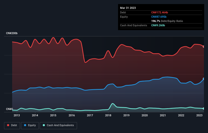Select the 2022 x-axis label
The height and width of the screenshot is (133, 208).
pos(181,115)
